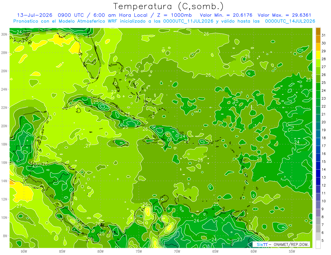
Task: Click the Sisπ logo in the credit box
Action: pyautogui.click(x=262, y=244)
